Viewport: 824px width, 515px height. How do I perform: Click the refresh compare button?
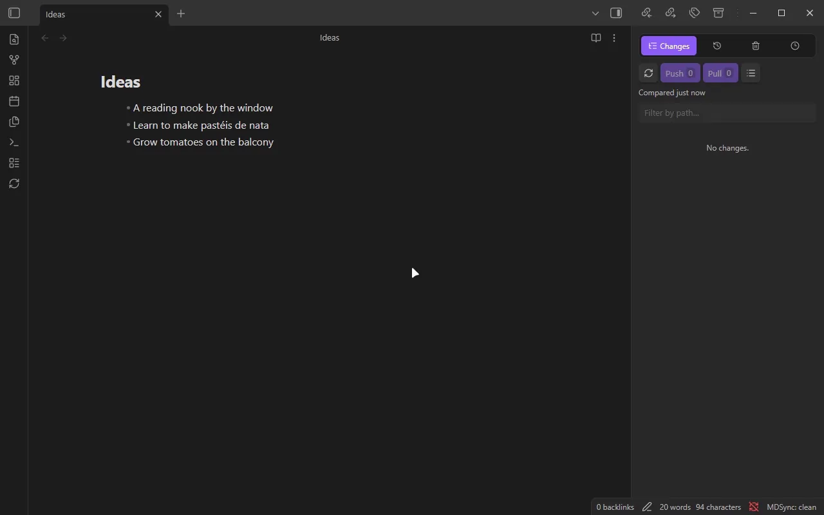648,73
